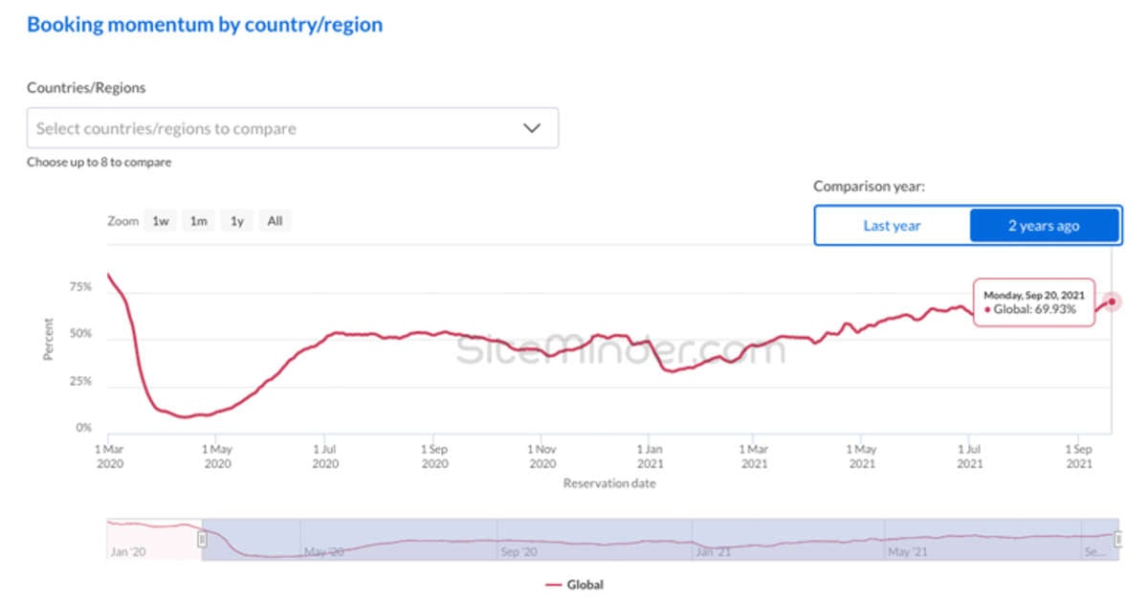Select the '2 years ago' comparison option
The image size is (1148, 603).
coord(1043,226)
